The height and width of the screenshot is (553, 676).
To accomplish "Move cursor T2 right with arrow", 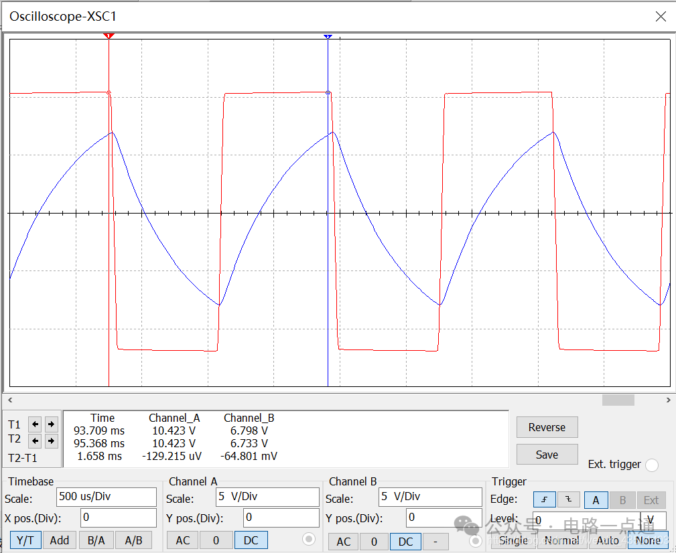I will click(52, 441).
